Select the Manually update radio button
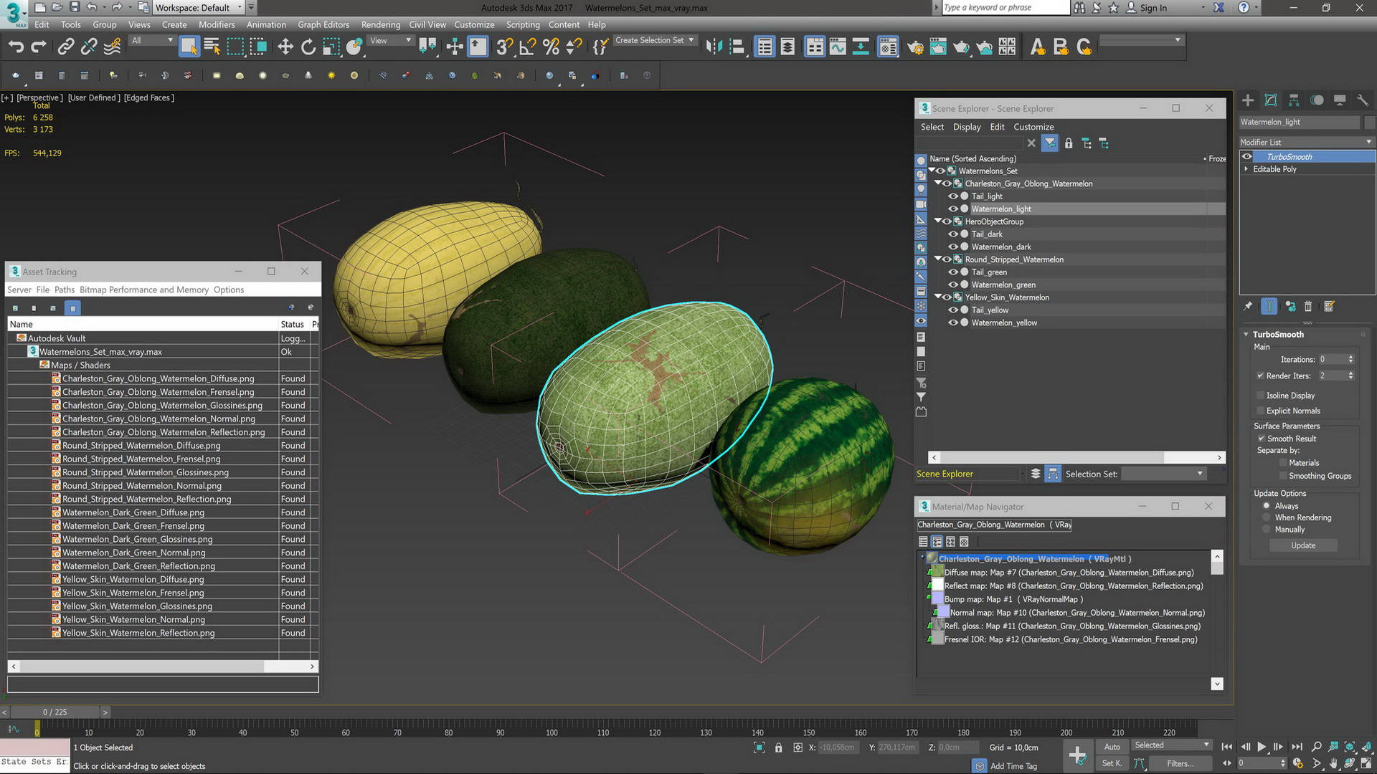1377x774 pixels. click(x=1267, y=530)
